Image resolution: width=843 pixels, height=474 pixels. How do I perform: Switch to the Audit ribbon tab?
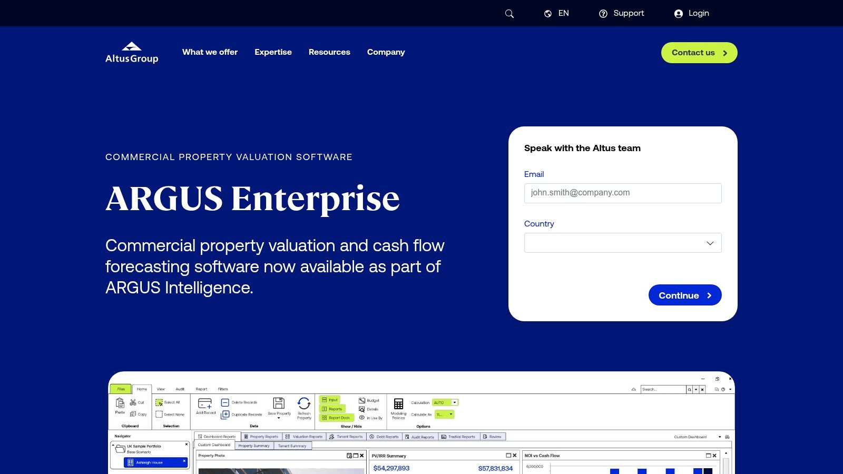point(180,389)
